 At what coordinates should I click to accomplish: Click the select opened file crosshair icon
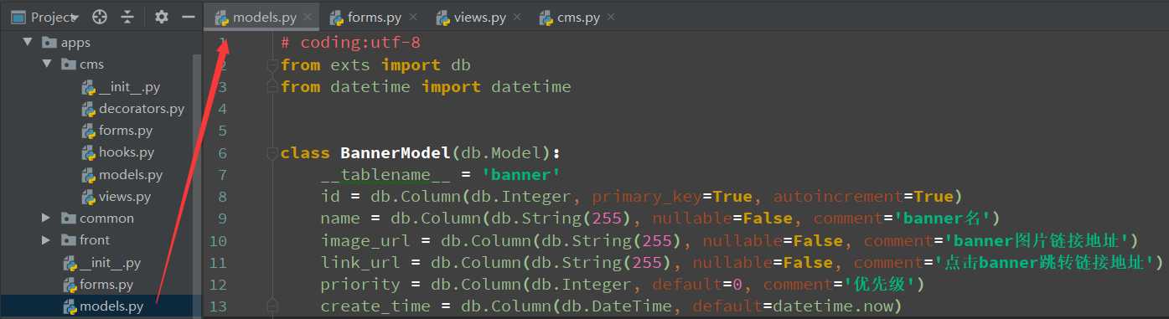(100, 17)
